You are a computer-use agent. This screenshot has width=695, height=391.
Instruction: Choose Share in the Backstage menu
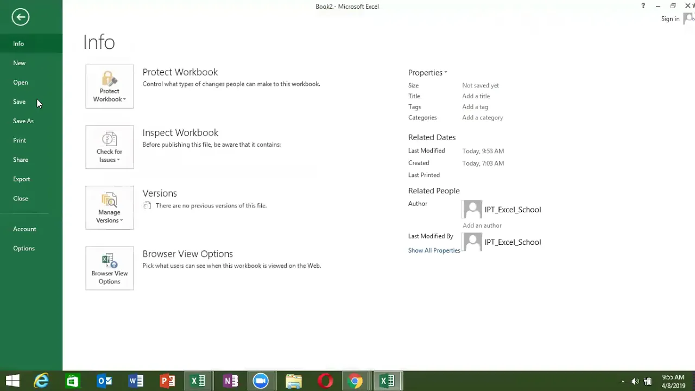[x=31, y=160]
